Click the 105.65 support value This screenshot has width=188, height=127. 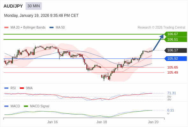coord(173,67)
